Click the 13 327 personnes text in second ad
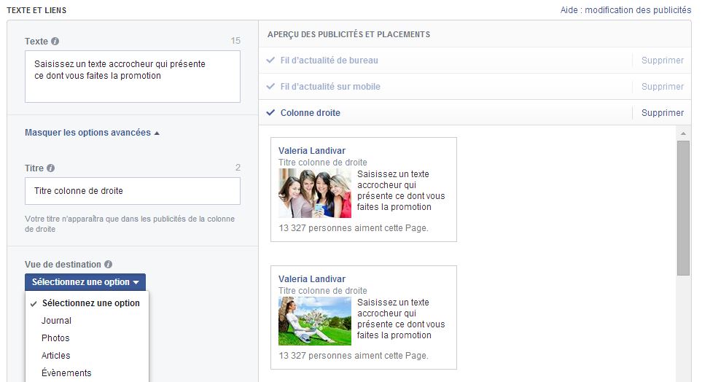The image size is (702, 382). coord(354,356)
